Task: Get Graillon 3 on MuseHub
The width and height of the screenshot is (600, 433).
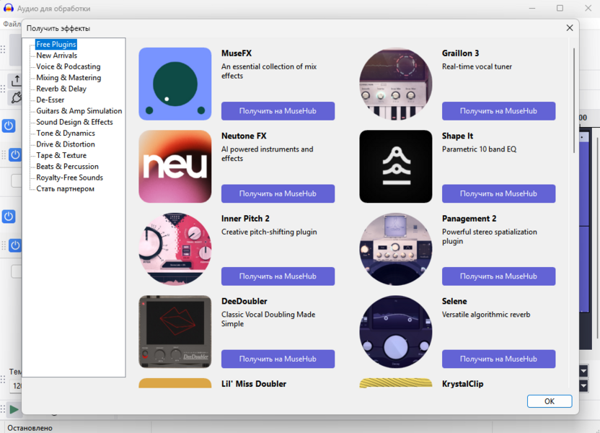Action: click(x=498, y=111)
